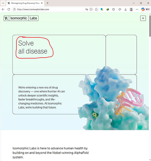The width and height of the screenshot is (151, 161).
Task: Click the Isomorphic Labs logo mark
Action: pyautogui.click(x=6, y=18)
